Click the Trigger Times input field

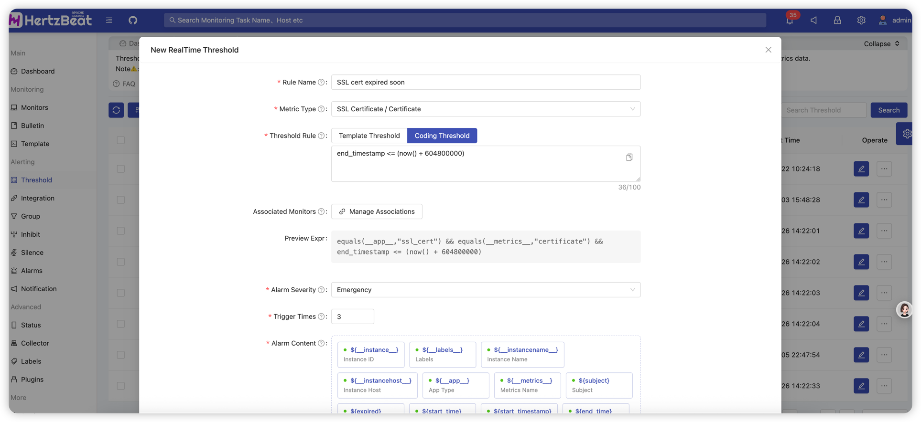353,316
